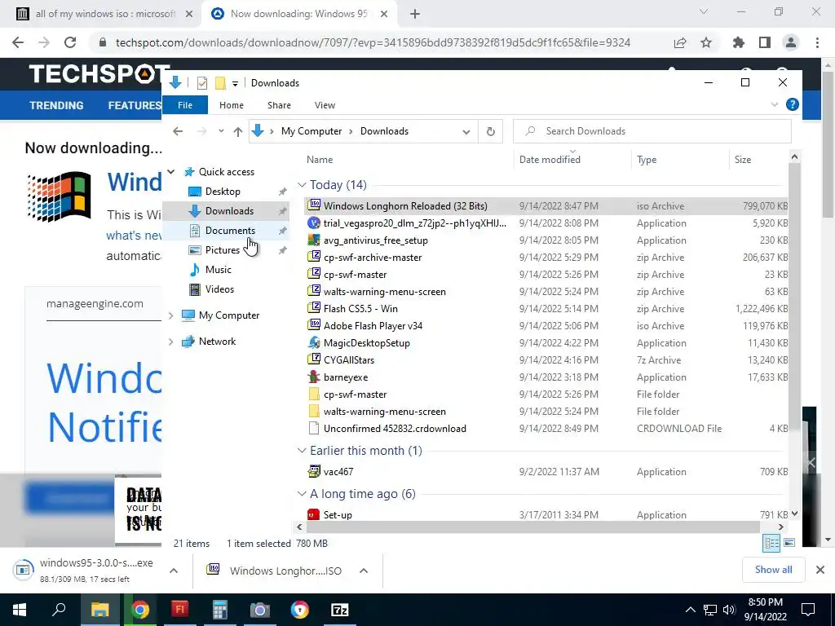
Task: Click the Chrome address bar URL
Action: pyautogui.click(x=373, y=42)
